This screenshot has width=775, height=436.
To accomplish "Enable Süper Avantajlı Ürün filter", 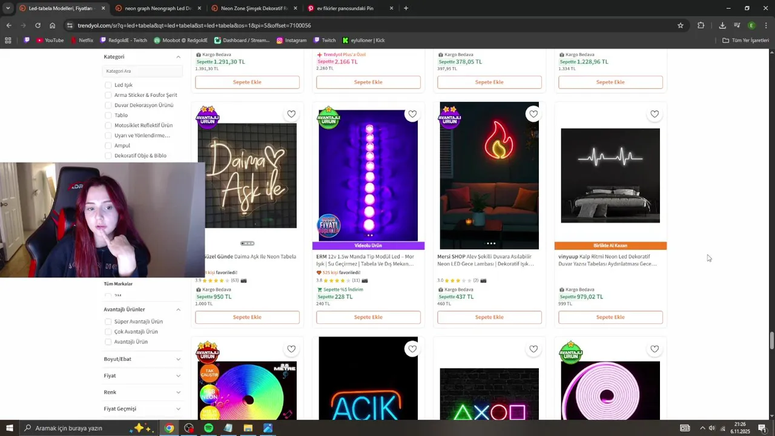I will click(108, 322).
